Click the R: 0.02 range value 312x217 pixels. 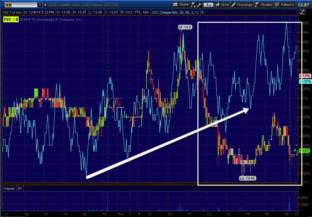tap(127, 12)
